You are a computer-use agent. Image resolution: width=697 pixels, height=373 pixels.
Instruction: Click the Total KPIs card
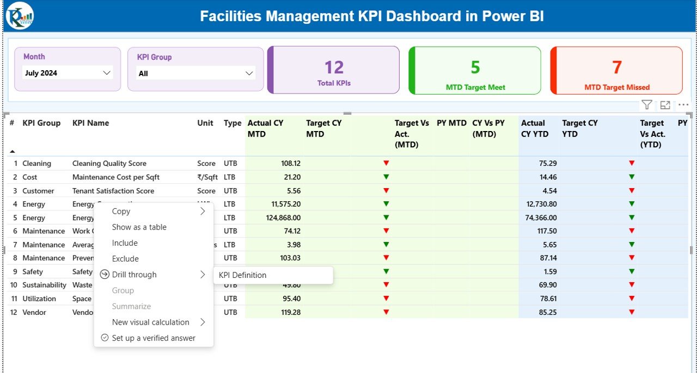pyautogui.click(x=334, y=71)
